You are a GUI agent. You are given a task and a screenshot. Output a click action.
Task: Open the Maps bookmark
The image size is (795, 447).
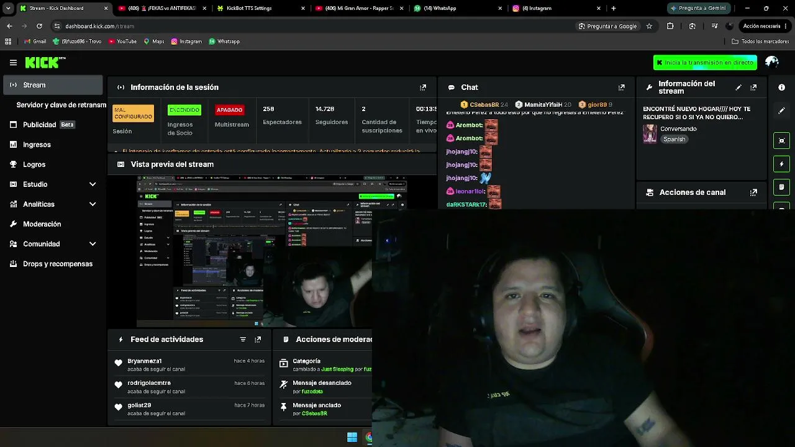[154, 42]
